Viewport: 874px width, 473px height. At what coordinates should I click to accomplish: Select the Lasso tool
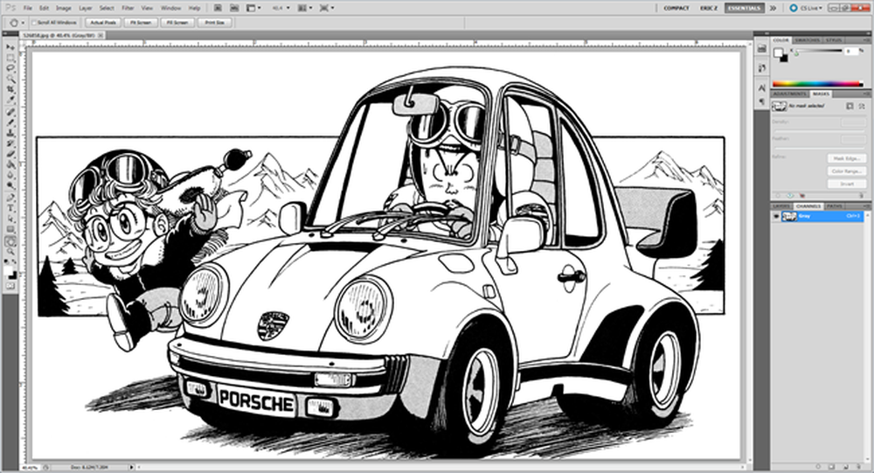10,68
